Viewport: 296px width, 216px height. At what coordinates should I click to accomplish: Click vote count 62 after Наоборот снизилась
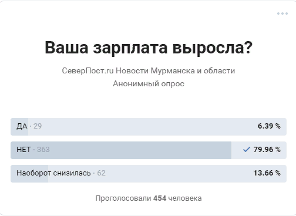101,173
